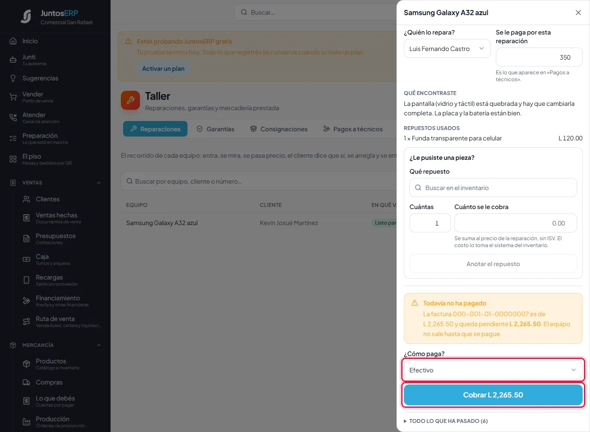Click the top Buscar search box
590x432 pixels.
(x=315, y=12)
